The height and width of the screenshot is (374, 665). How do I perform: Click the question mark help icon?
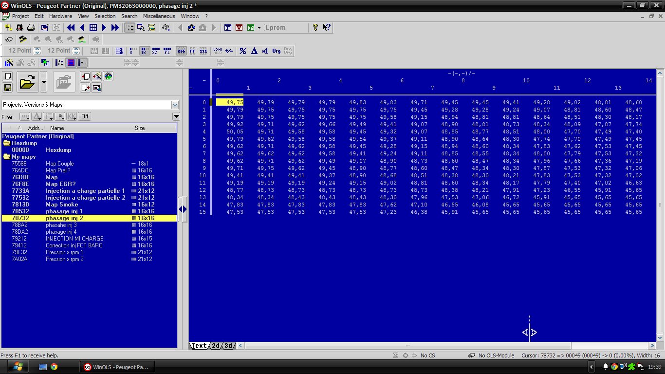315,28
